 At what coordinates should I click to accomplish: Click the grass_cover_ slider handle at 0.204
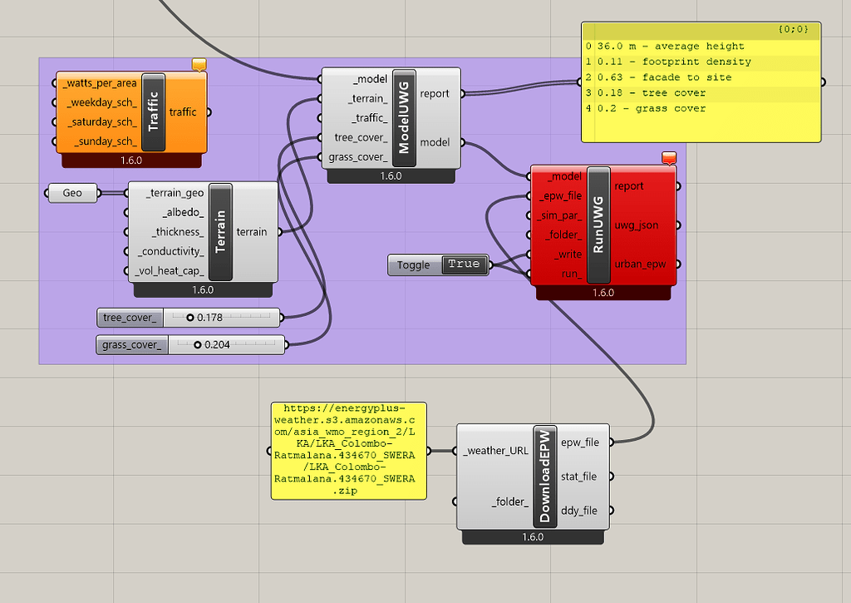pos(199,344)
